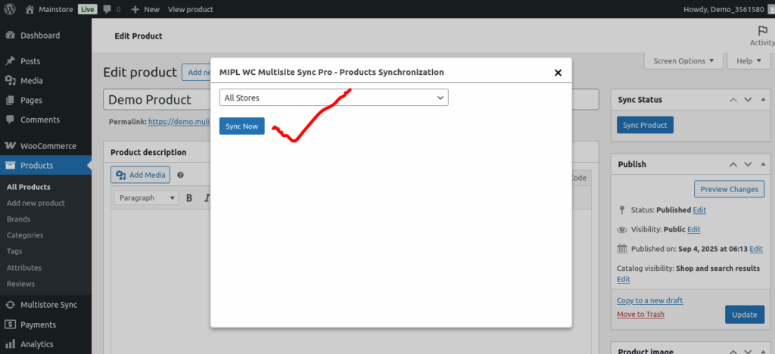Click the New plus icon
The height and width of the screenshot is (354, 775).
pyautogui.click(x=135, y=9)
